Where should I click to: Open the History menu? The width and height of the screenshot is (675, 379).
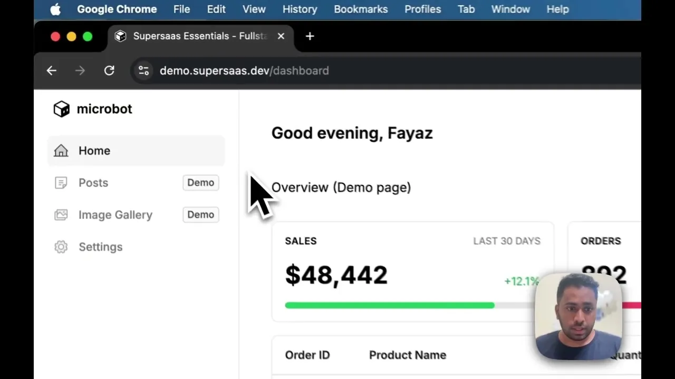[x=300, y=9]
